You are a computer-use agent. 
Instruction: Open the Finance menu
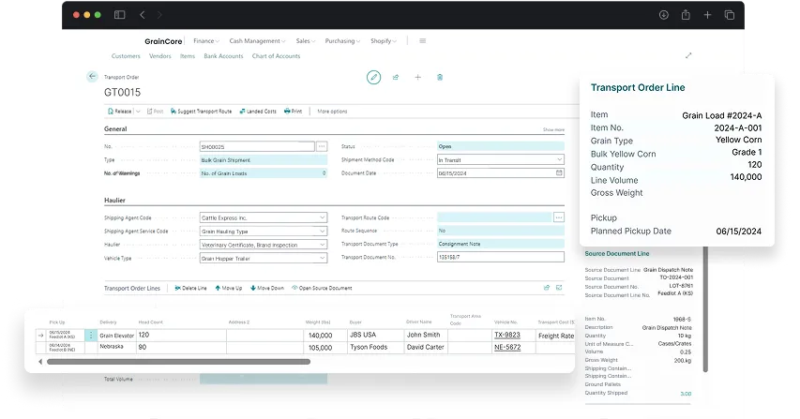tap(205, 41)
